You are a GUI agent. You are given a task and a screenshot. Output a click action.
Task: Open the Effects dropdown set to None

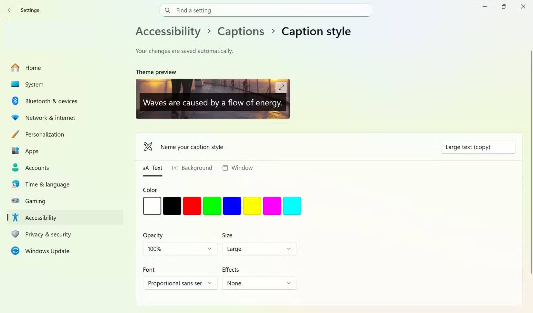pos(259,283)
